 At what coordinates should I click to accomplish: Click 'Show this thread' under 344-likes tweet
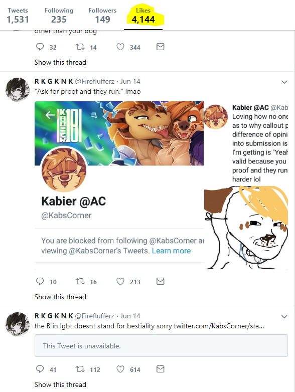click(x=60, y=62)
